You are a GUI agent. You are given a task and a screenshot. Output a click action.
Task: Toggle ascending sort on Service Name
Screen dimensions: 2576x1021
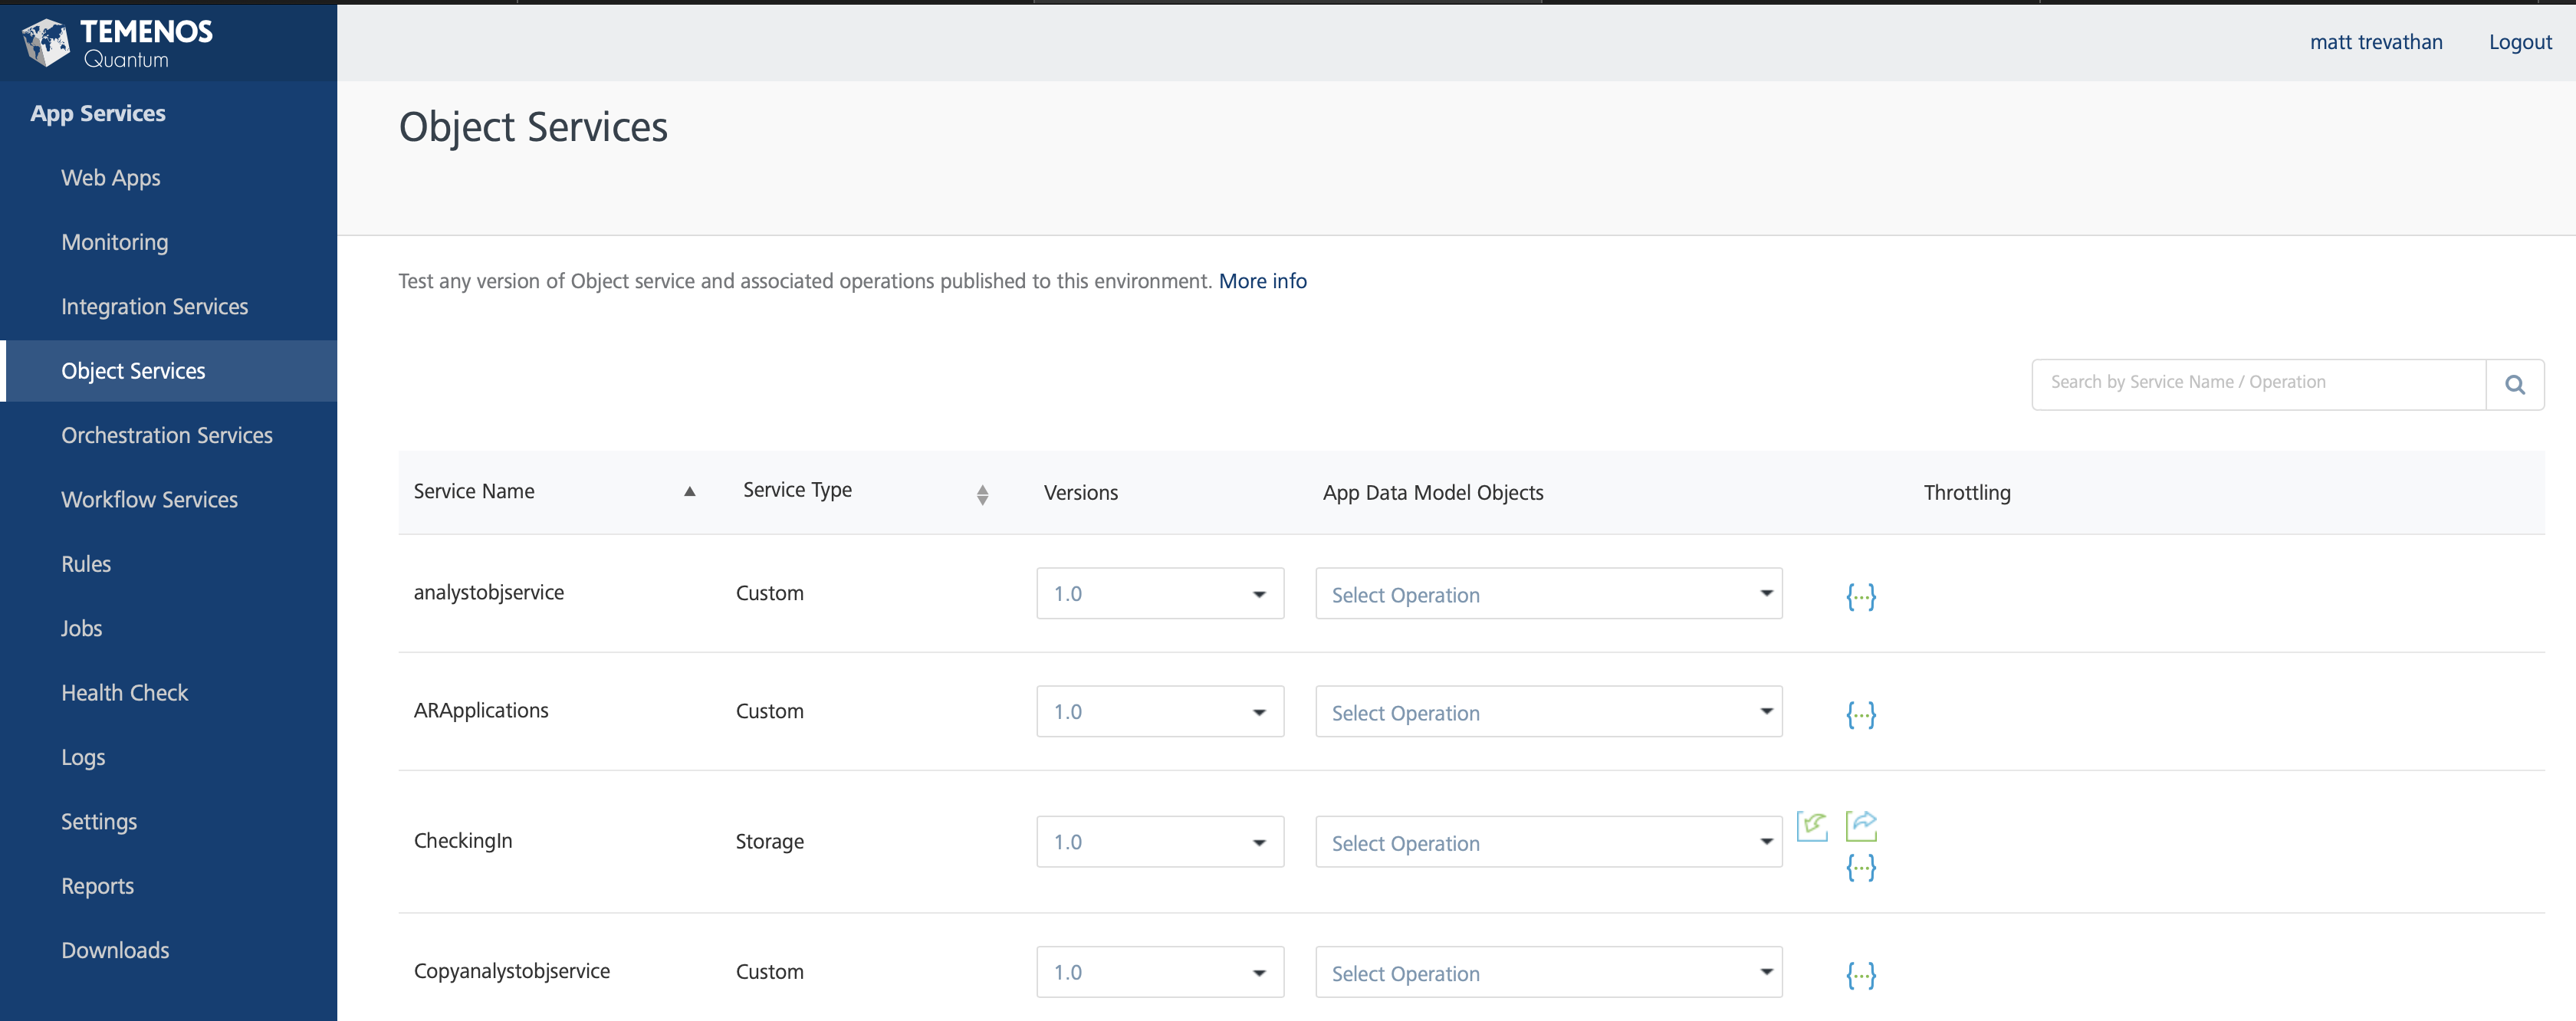point(689,491)
